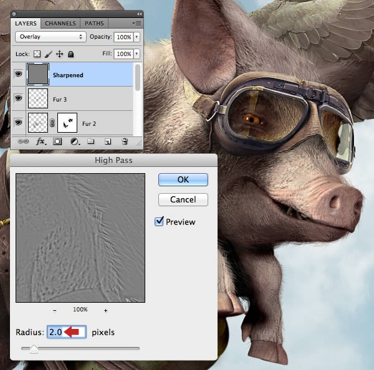374x370 pixels.
Task: Select the Fur 3 layer thumbnail
Action: (x=38, y=98)
